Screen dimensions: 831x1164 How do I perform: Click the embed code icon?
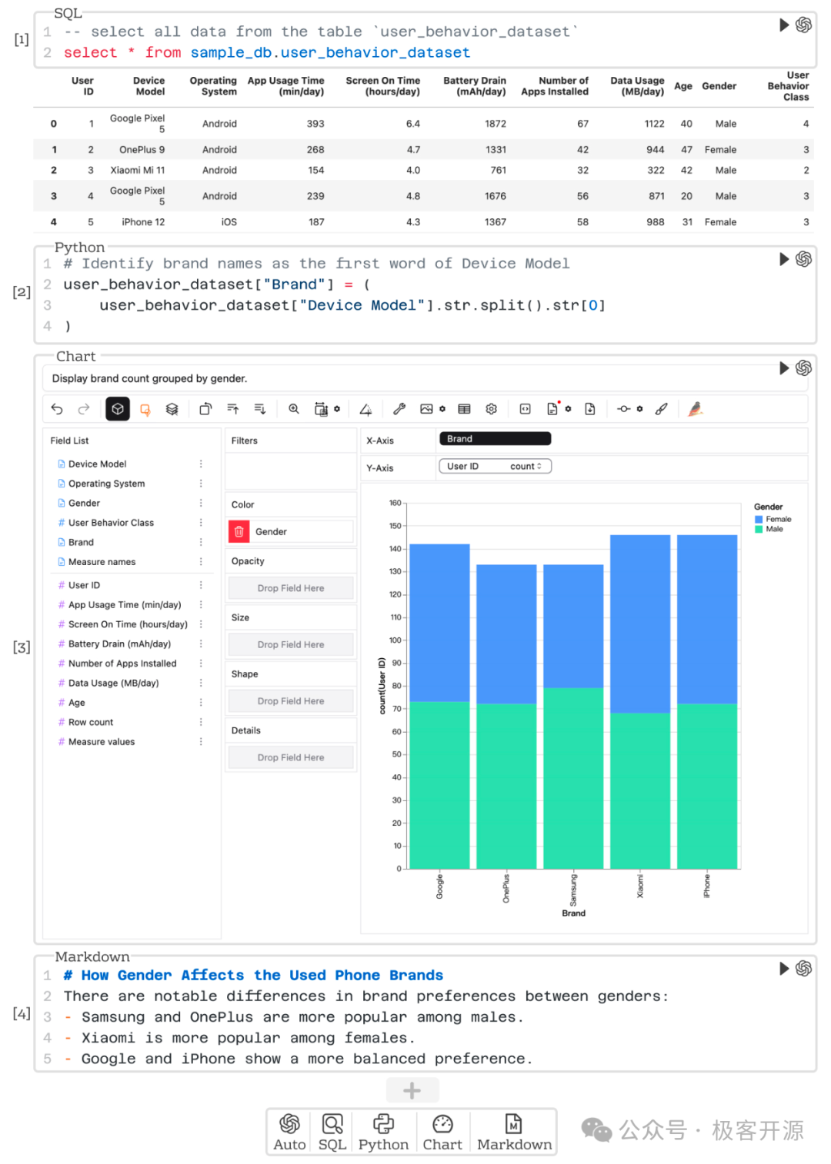[x=525, y=409]
